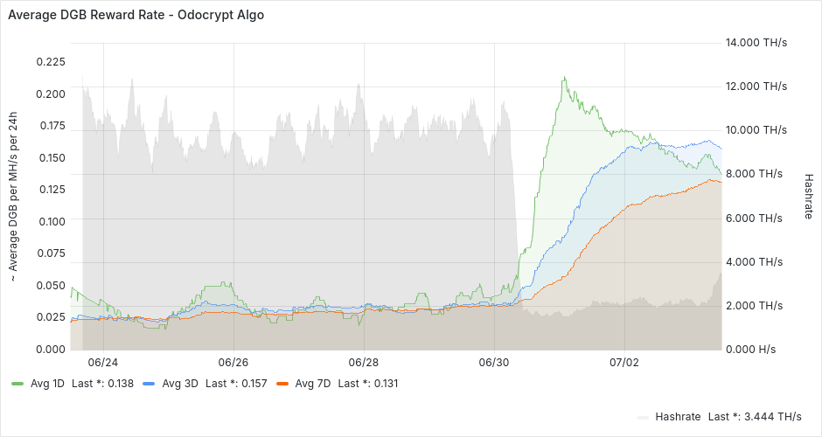Viewport: 822px width, 437px height.
Task: Click the orange Avg 7D color swatch
Action: pos(282,384)
